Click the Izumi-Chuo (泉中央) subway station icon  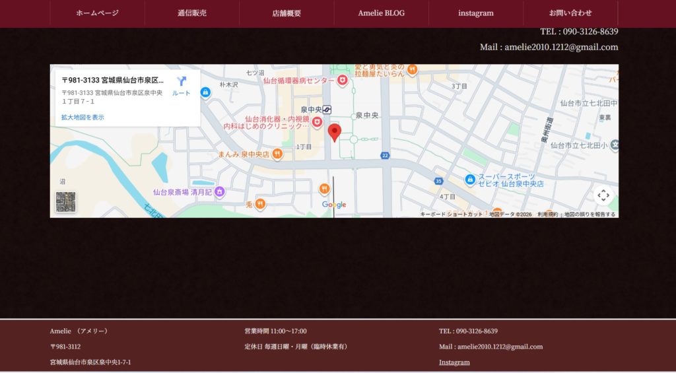[x=327, y=110]
